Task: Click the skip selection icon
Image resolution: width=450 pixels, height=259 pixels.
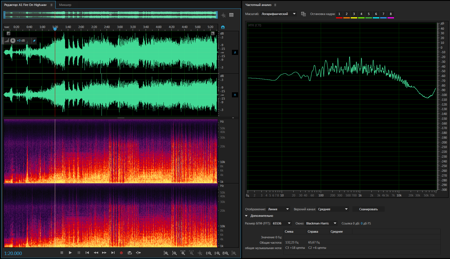Action: click(x=138, y=253)
